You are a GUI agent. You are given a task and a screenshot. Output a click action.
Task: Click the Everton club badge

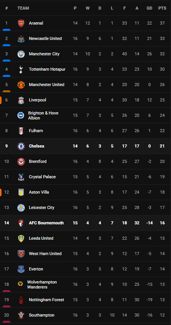(x=21, y=269)
